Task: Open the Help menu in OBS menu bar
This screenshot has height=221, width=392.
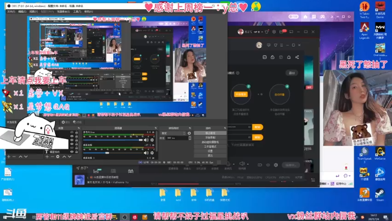Action: click(88, 12)
